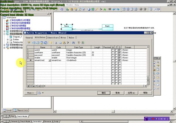Expand the first 权限管理系统 tree node
Screen dimensions: 176x123
click(4, 31)
